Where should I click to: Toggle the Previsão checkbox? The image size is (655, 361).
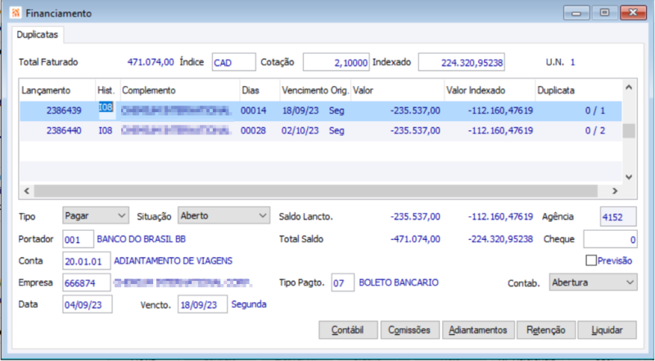(591, 260)
